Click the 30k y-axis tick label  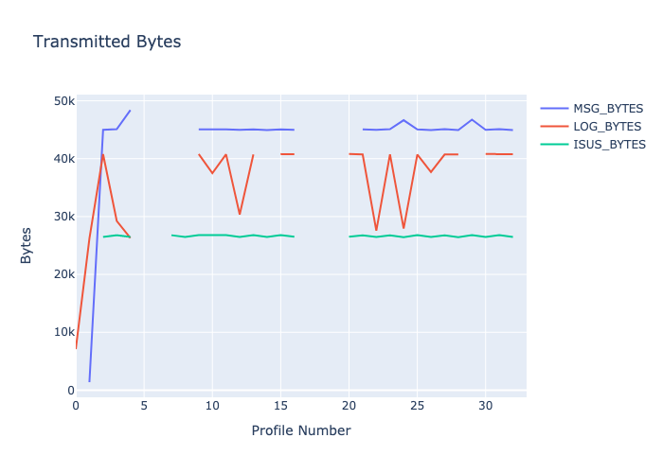point(64,217)
